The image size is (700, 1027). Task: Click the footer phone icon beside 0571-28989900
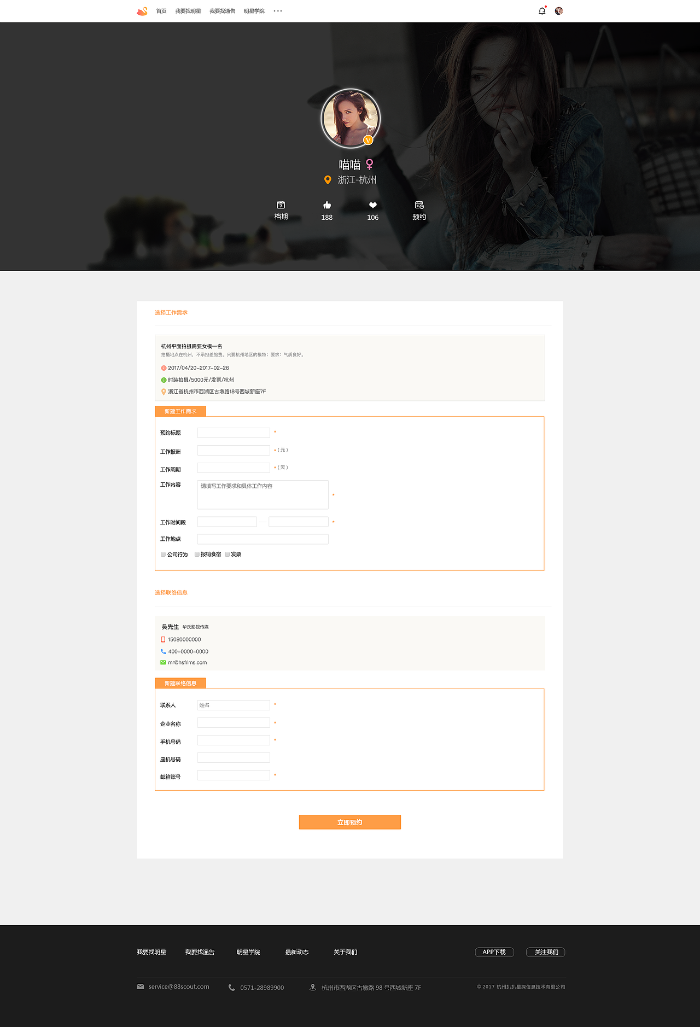232,988
